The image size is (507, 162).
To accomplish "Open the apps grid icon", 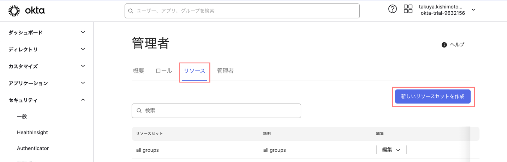I will (x=408, y=9).
